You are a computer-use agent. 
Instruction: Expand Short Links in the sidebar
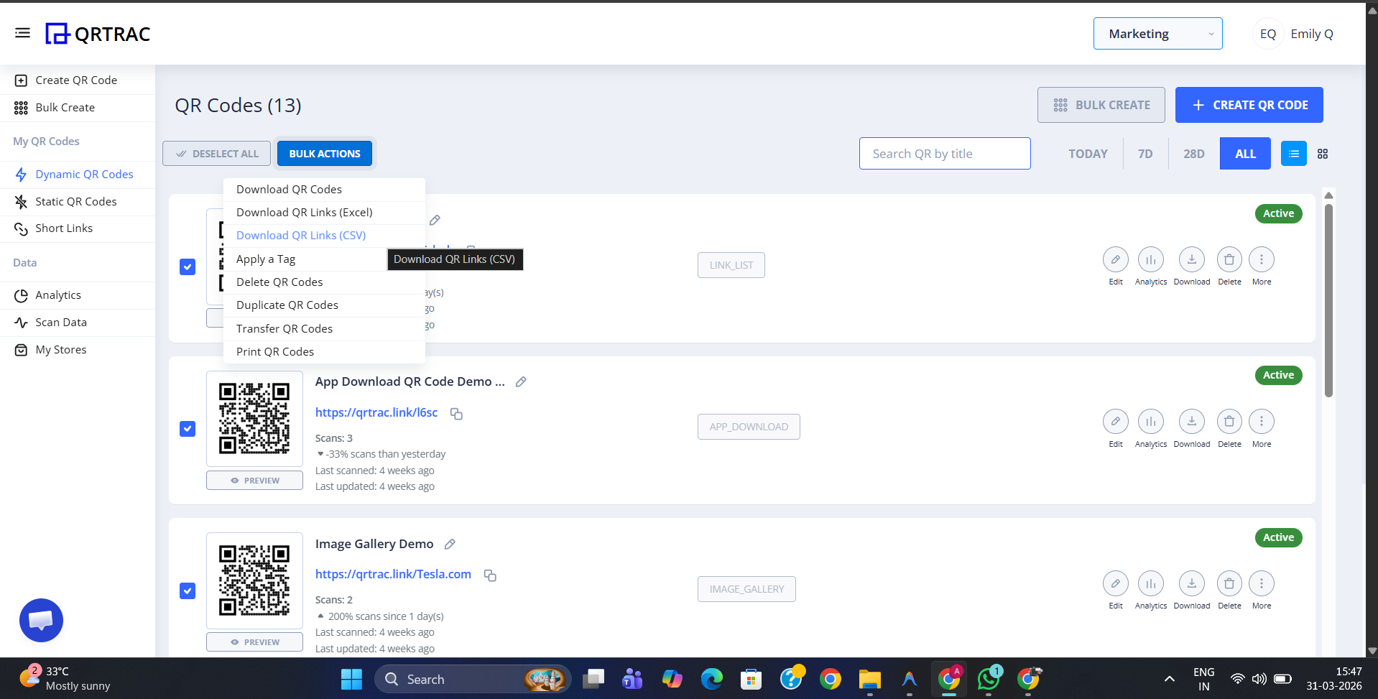[65, 228]
